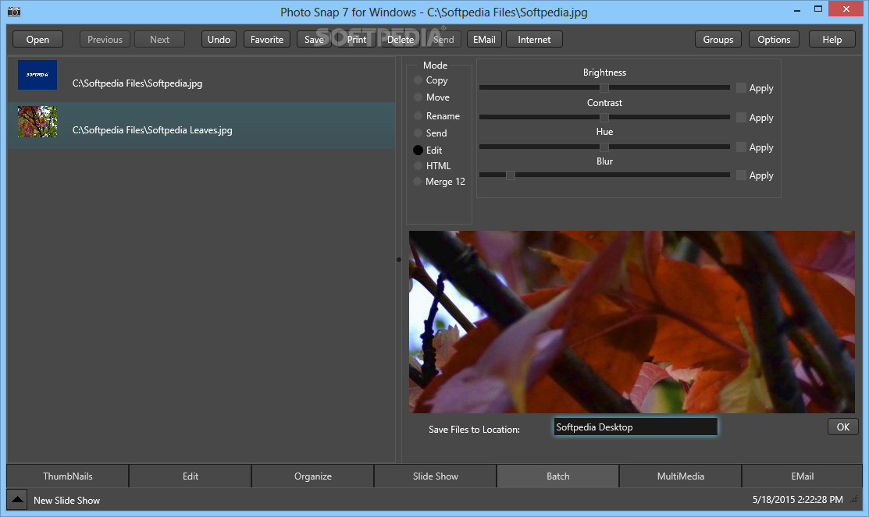The width and height of the screenshot is (869, 517).
Task: Click the New Slide Show status text
Action: (x=66, y=500)
